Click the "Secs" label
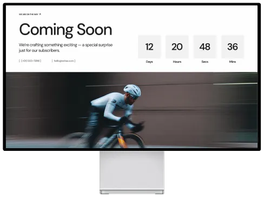This screenshot has height=199, width=264. (205, 62)
